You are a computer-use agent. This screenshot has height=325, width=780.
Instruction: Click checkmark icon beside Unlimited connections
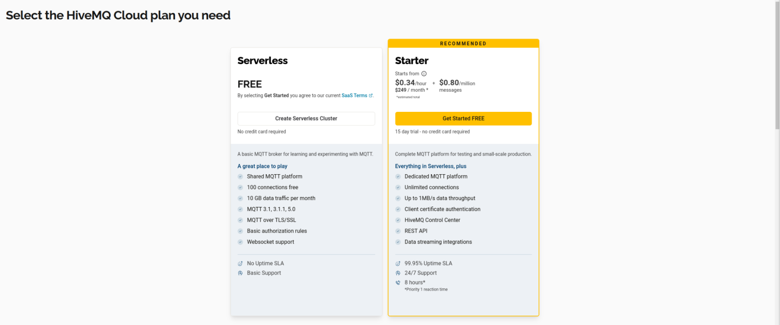tap(398, 187)
